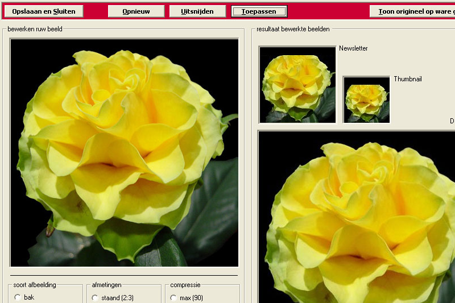Click the bewerken ruw beeld group title
Image resolution: width=455 pixels, height=303 pixels.
point(35,28)
